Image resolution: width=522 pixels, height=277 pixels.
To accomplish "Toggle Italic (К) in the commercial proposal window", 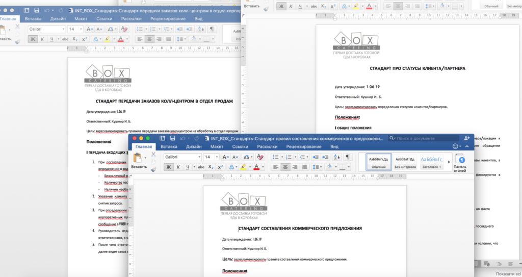I will [x=178, y=167].
